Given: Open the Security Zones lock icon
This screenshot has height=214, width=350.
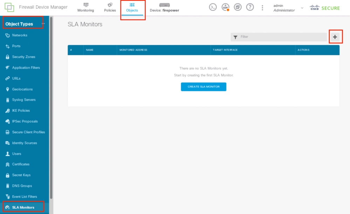Looking at the screenshot, I should point(8,57).
